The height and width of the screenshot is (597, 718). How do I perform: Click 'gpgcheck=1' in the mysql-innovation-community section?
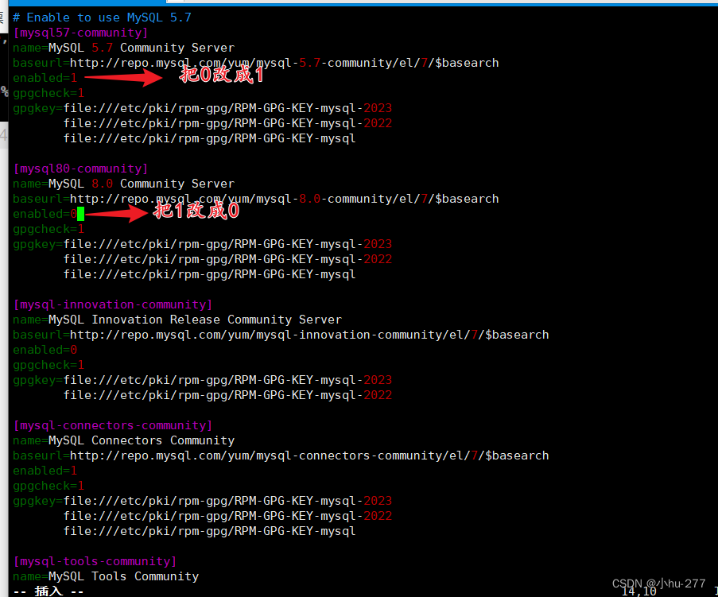[x=49, y=366]
